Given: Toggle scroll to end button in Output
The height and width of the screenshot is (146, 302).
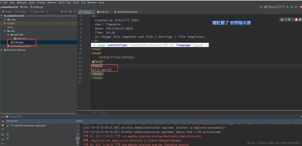Looking at the screenshot, I should coord(78,138).
